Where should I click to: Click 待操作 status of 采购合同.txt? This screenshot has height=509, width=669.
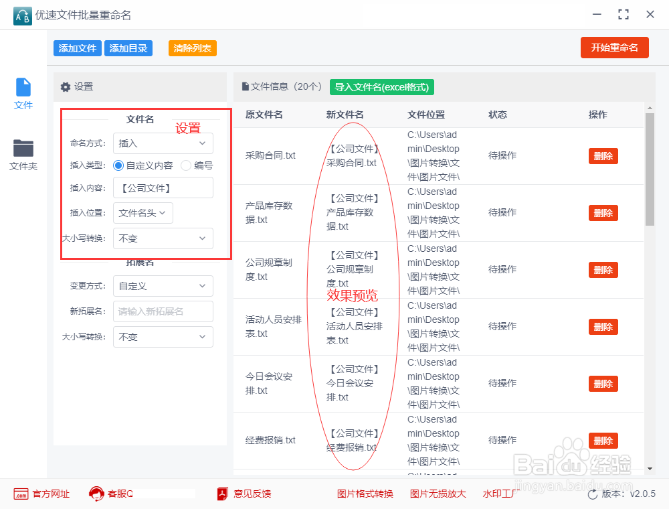tap(502, 155)
